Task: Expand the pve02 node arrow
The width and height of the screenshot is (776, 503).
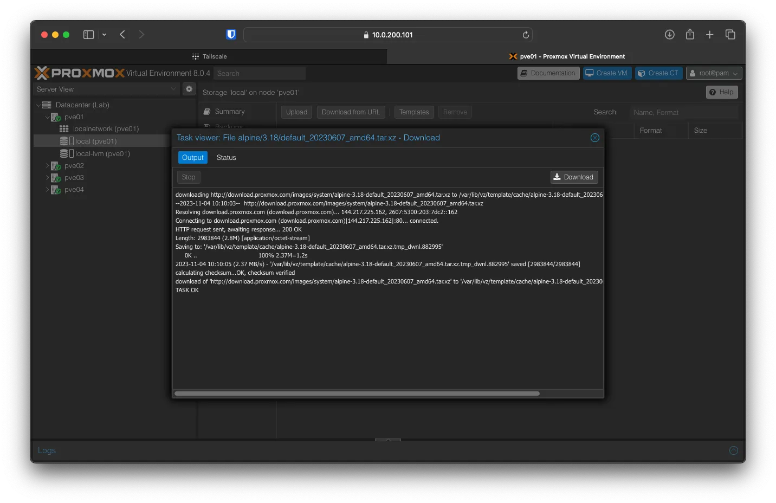Action: point(47,166)
